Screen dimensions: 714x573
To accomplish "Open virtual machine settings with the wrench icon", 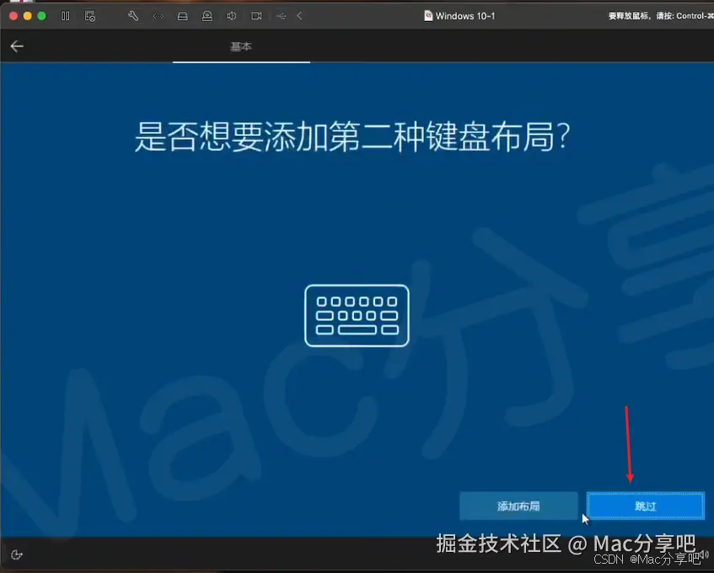I will click(134, 15).
